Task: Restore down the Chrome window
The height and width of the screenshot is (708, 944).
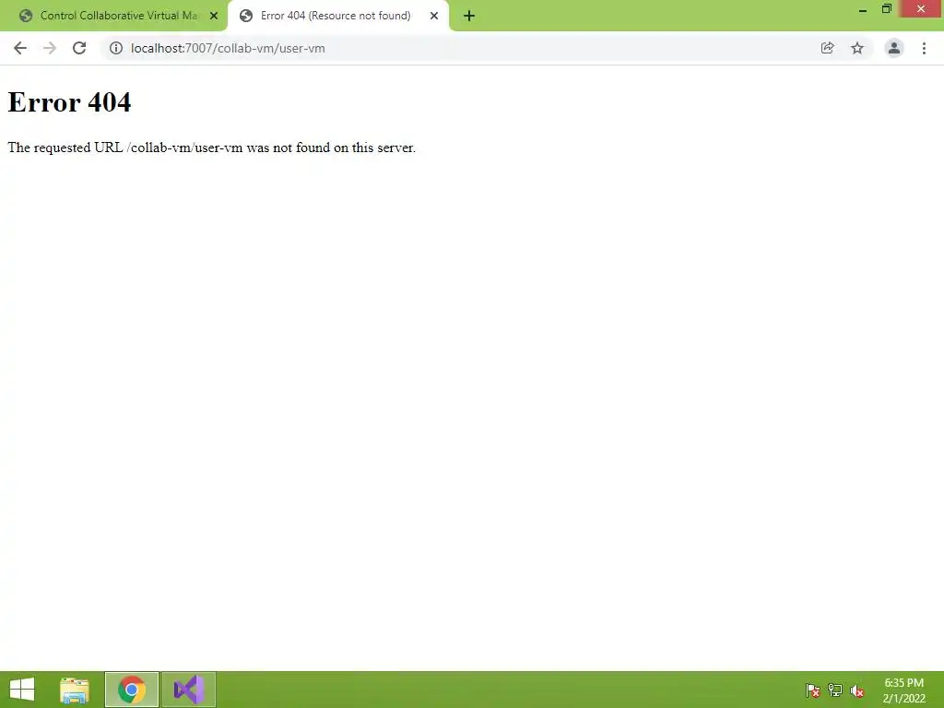Action: 886,9
